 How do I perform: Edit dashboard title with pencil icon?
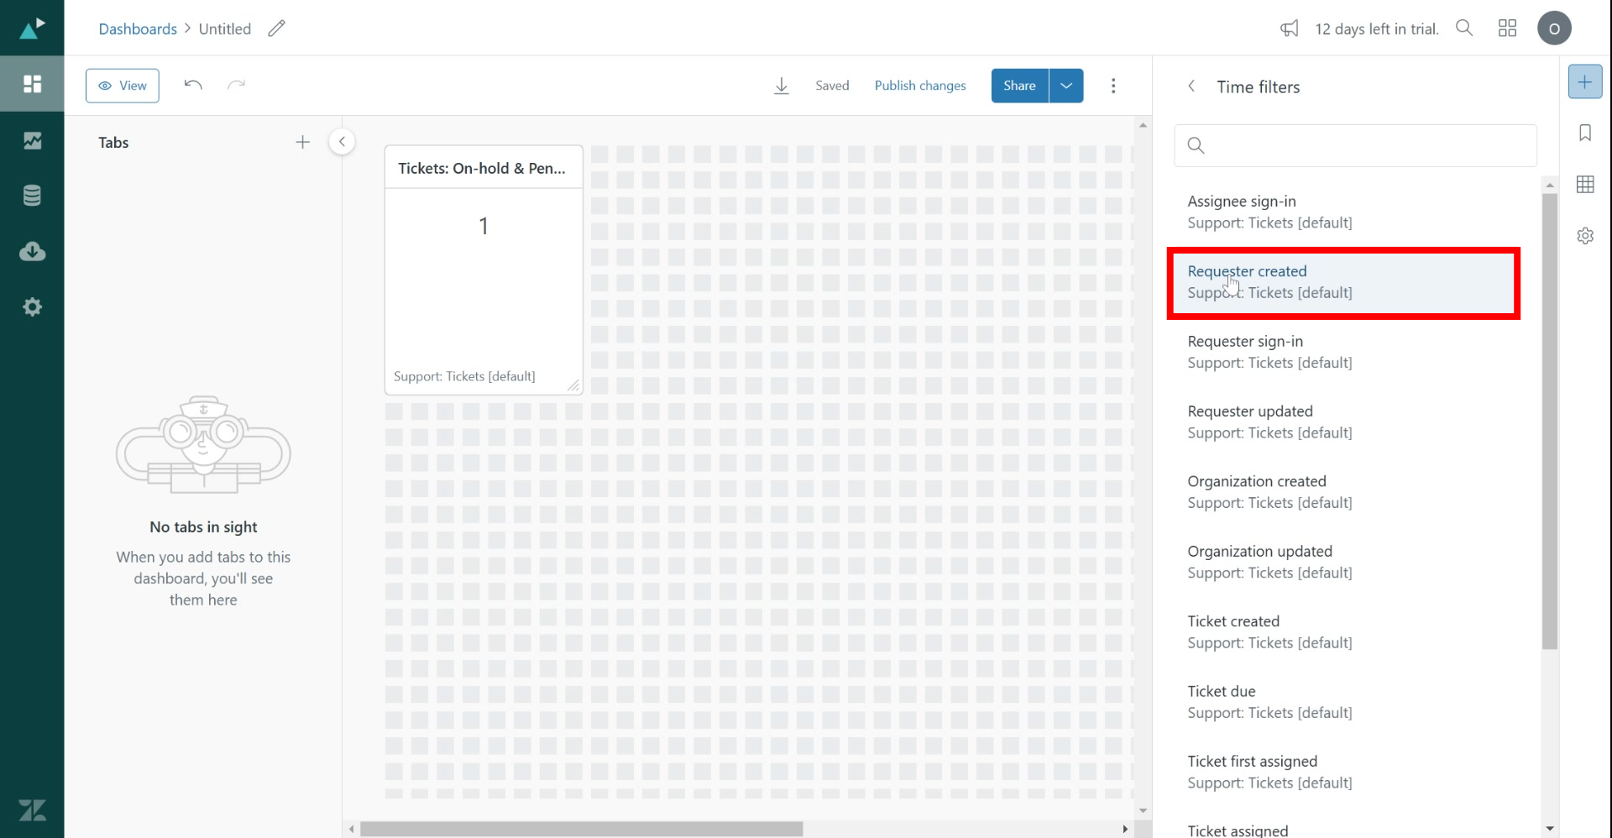pyautogui.click(x=276, y=29)
